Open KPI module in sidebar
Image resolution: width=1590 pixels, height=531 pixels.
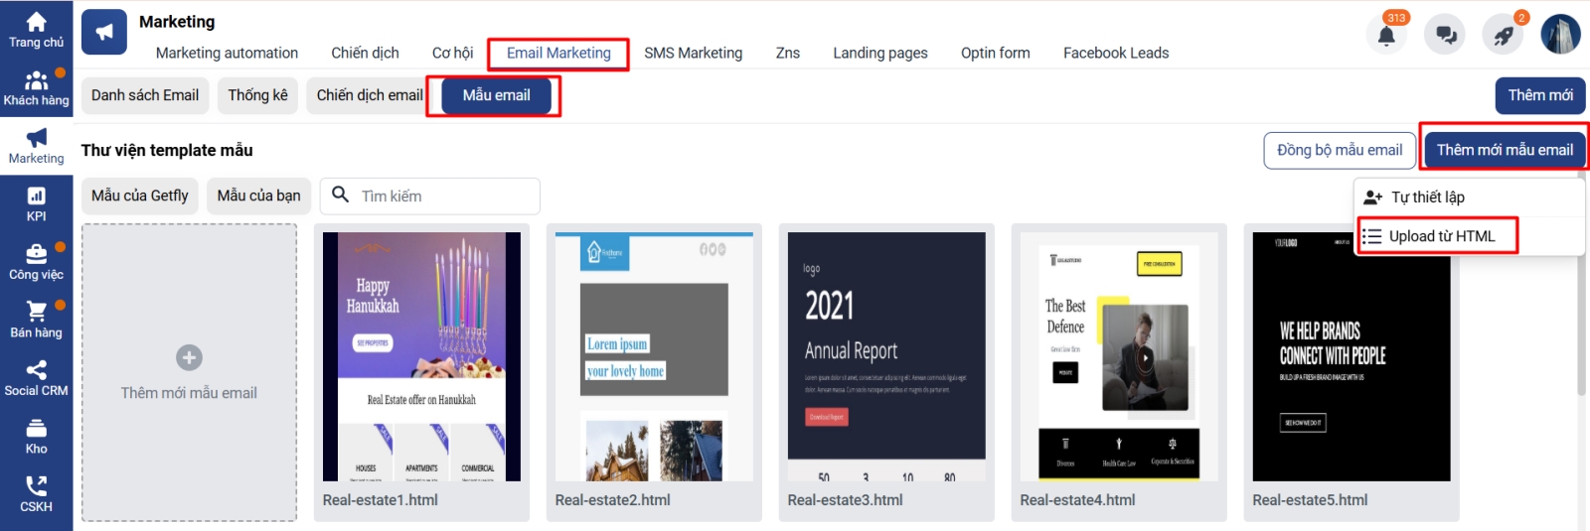click(x=36, y=204)
